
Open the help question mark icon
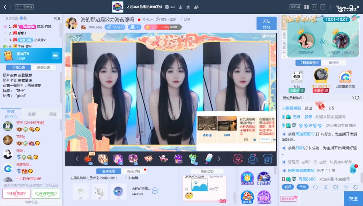[x=323, y=7]
